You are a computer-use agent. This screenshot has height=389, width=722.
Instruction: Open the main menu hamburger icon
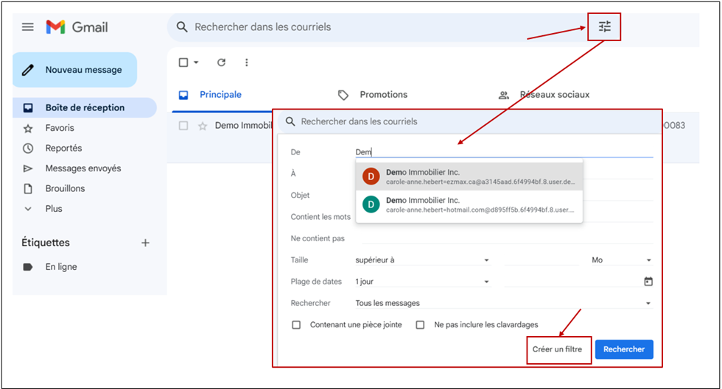(x=28, y=27)
